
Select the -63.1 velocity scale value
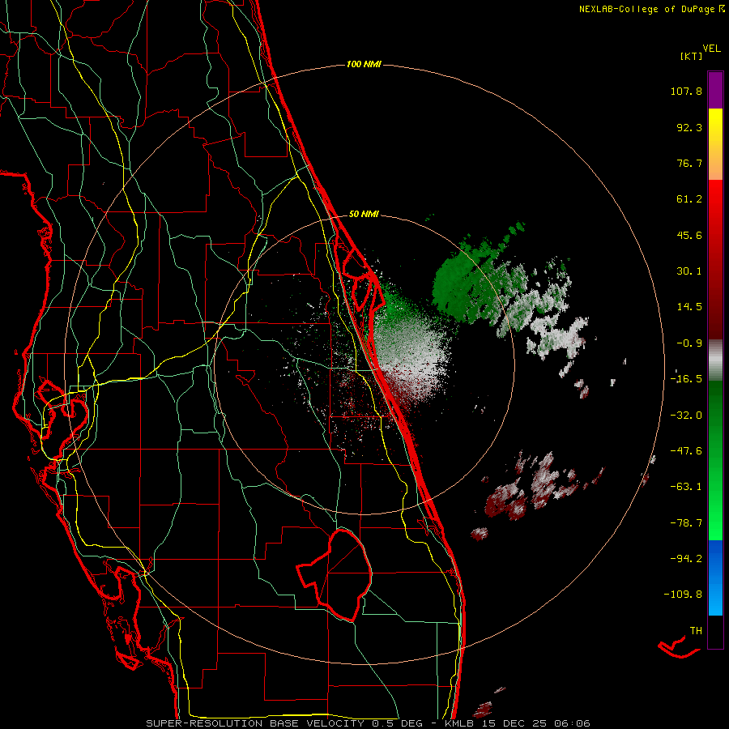(x=686, y=487)
